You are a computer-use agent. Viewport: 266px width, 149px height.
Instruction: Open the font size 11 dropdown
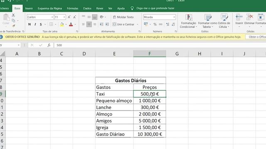pos(64,17)
